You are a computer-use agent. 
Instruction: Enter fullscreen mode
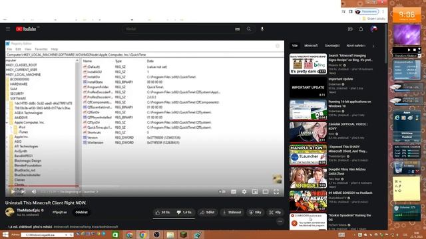(x=276, y=192)
